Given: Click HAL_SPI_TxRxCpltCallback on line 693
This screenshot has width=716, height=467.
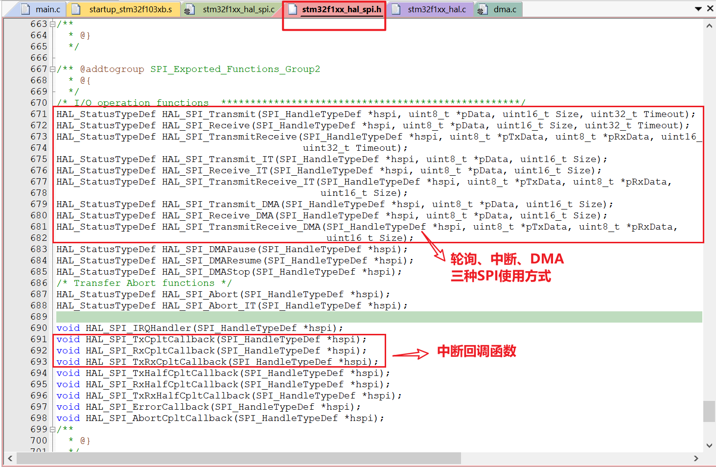Looking at the screenshot, I should [x=156, y=362].
